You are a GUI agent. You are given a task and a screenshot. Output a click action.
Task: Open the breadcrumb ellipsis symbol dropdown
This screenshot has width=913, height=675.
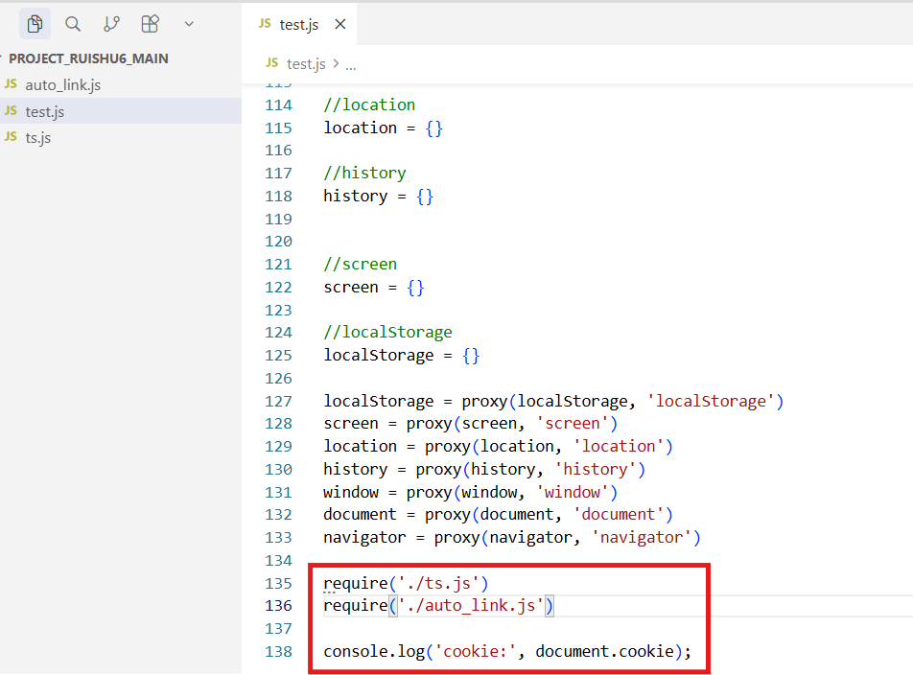(x=350, y=64)
